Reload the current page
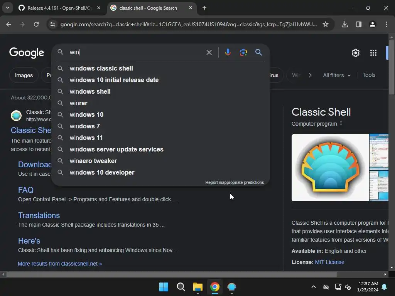Viewport: 395px width, 296px height. (x=36, y=24)
